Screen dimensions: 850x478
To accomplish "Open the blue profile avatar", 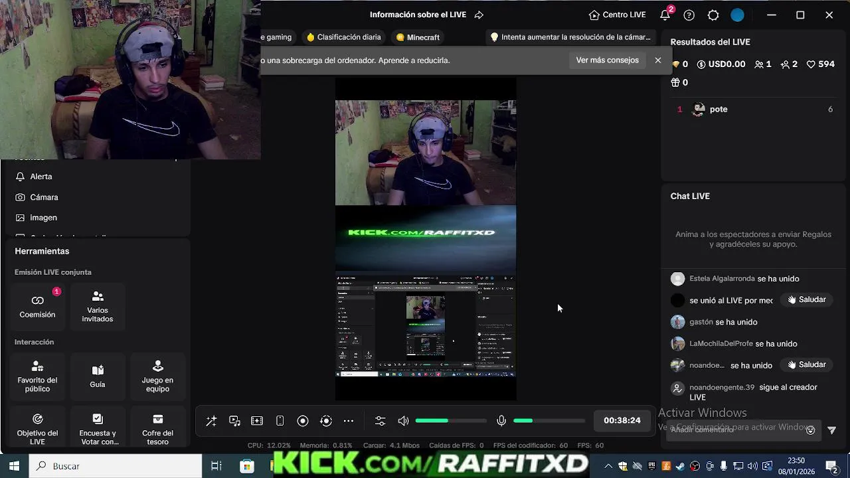I will (x=737, y=15).
